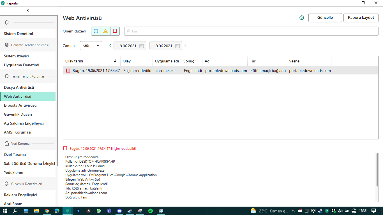
Task: Click the Raporu kaydet button
Action: point(361,18)
